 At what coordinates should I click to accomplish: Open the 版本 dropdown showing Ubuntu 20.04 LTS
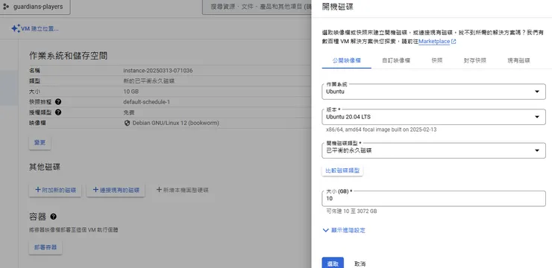click(x=433, y=117)
